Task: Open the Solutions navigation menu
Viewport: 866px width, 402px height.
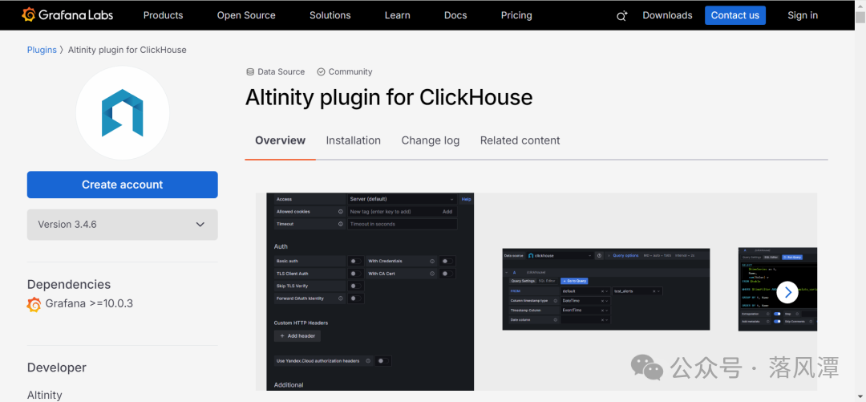Action: [330, 15]
